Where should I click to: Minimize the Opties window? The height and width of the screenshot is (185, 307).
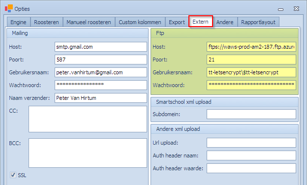click(280, 9)
